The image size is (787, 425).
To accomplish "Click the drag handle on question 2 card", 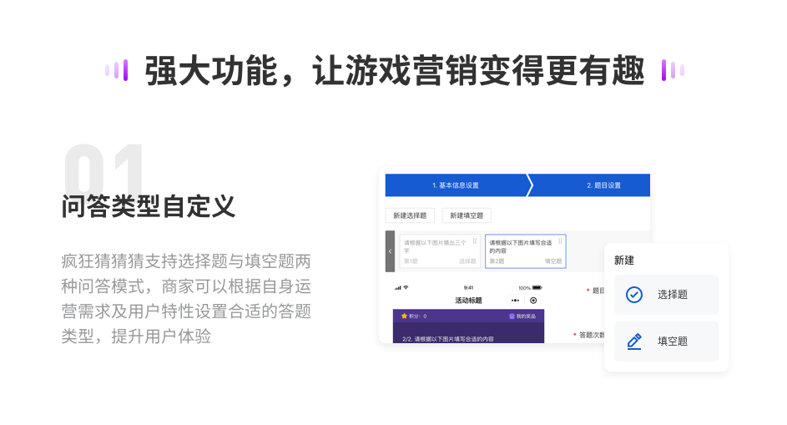I will [560, 241].
